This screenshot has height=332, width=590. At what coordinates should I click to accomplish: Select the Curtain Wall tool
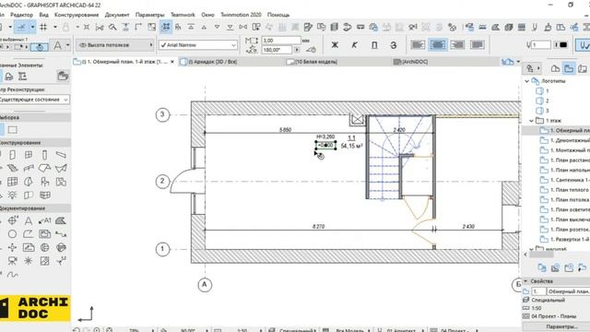coord(12,182)
